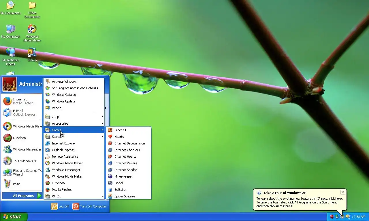This screenshot has width=369, height=221.
Task: Click the Administrator chess user picture
Action: 10,84
